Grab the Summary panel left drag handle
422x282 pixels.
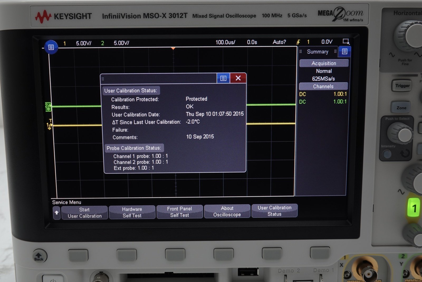click(300, 52)
